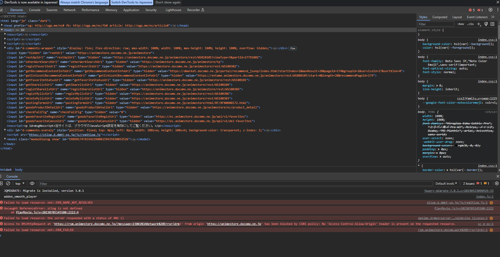Show more Styles sidebar tabs with chevrons

pyautogui.click(x=493, y=17)
